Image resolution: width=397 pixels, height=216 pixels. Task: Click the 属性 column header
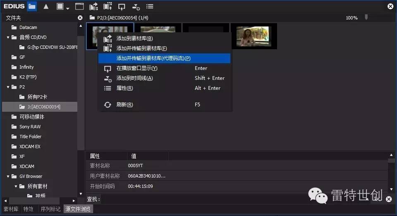tap(106, 156)
